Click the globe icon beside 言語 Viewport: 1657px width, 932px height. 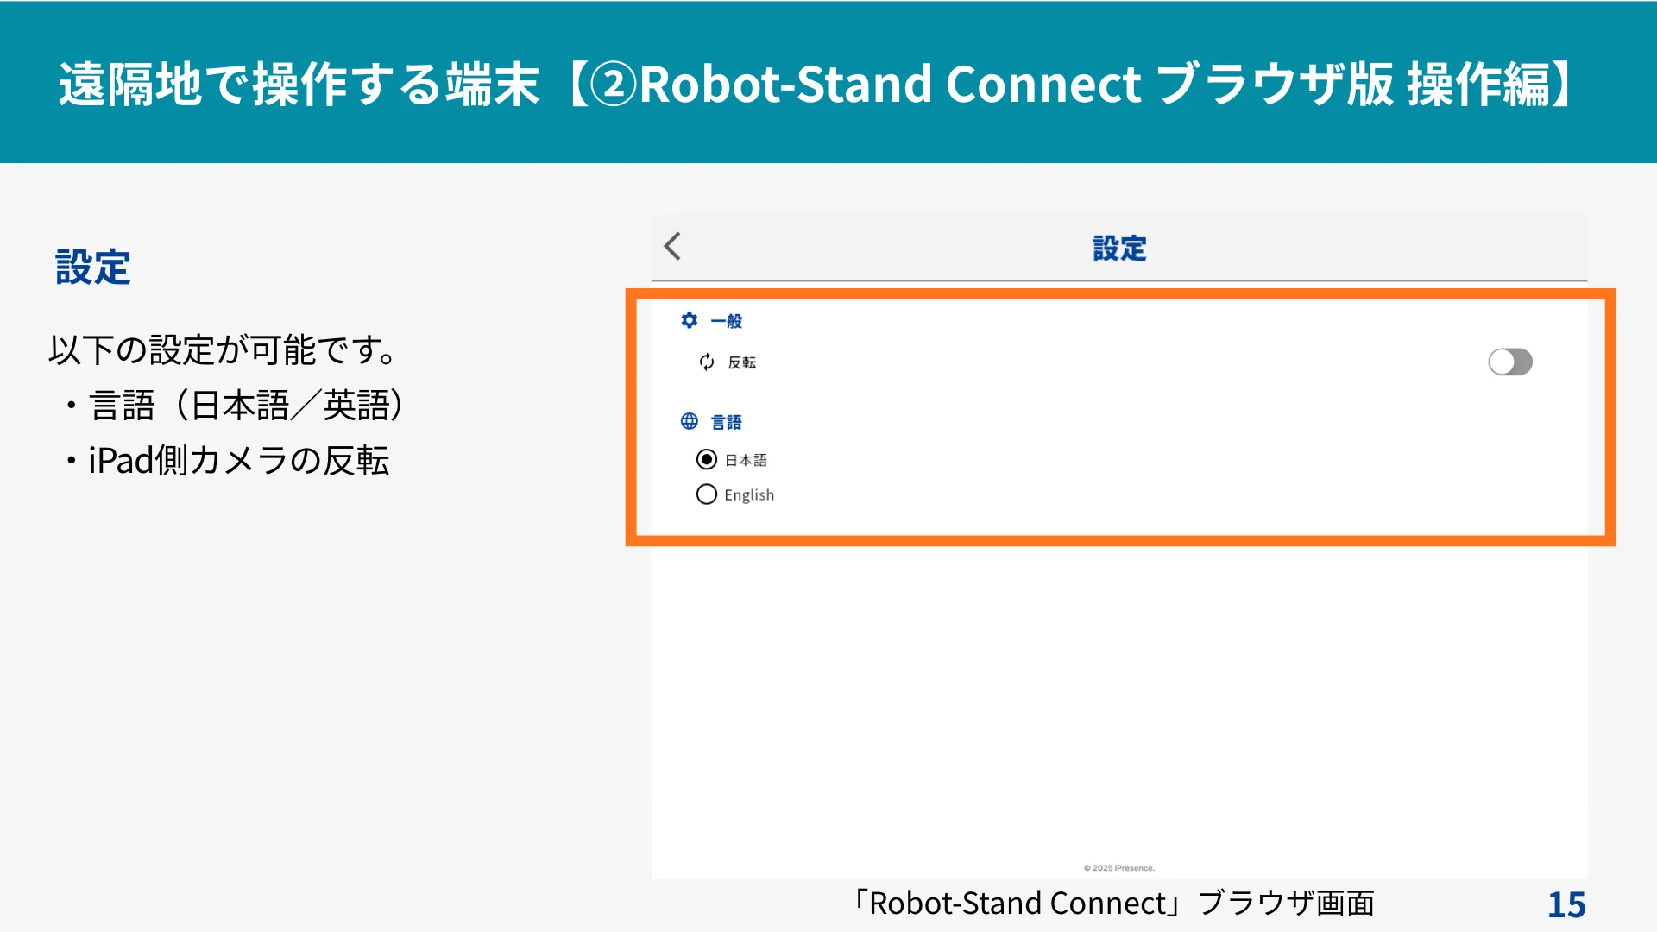point(689,422)
